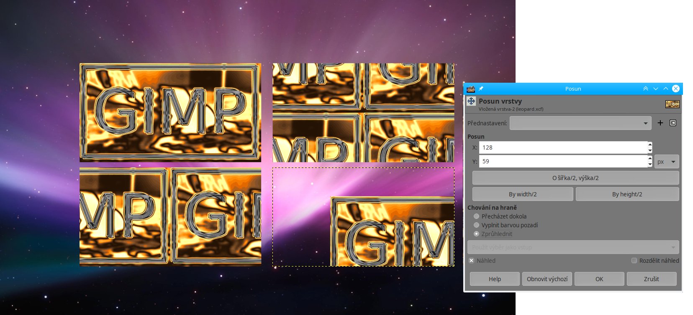Save preset with the plus icon
Viewport: 693px width, 315px height.
[x=660, y=123]
